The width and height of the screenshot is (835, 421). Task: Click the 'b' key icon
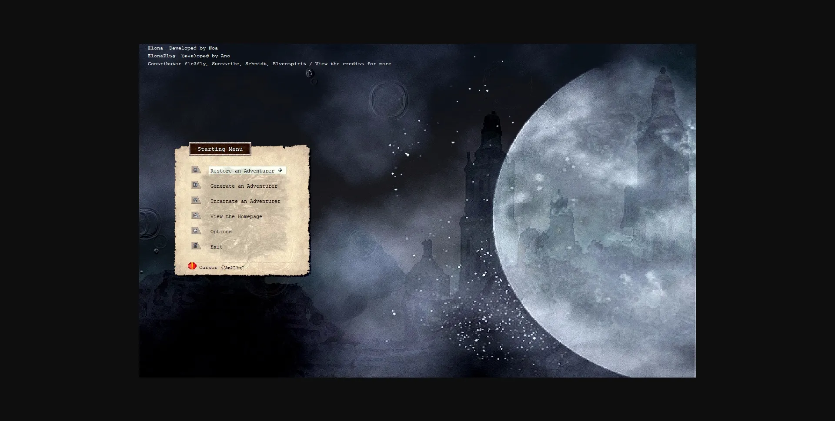click(x=196, y=185)
